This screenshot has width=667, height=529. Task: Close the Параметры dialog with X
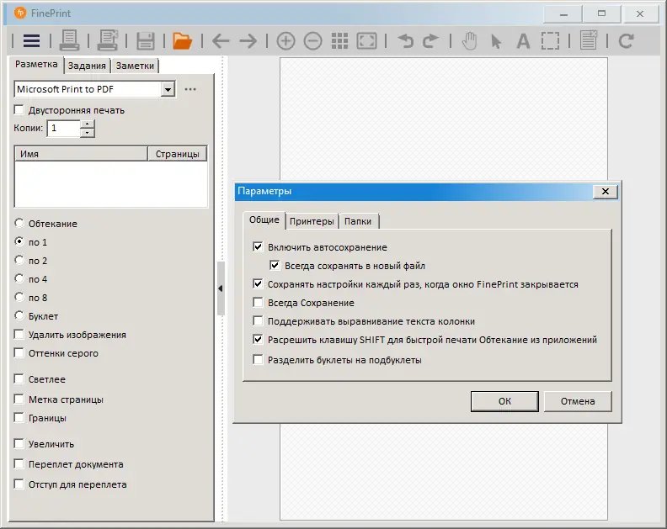(606, 192)
